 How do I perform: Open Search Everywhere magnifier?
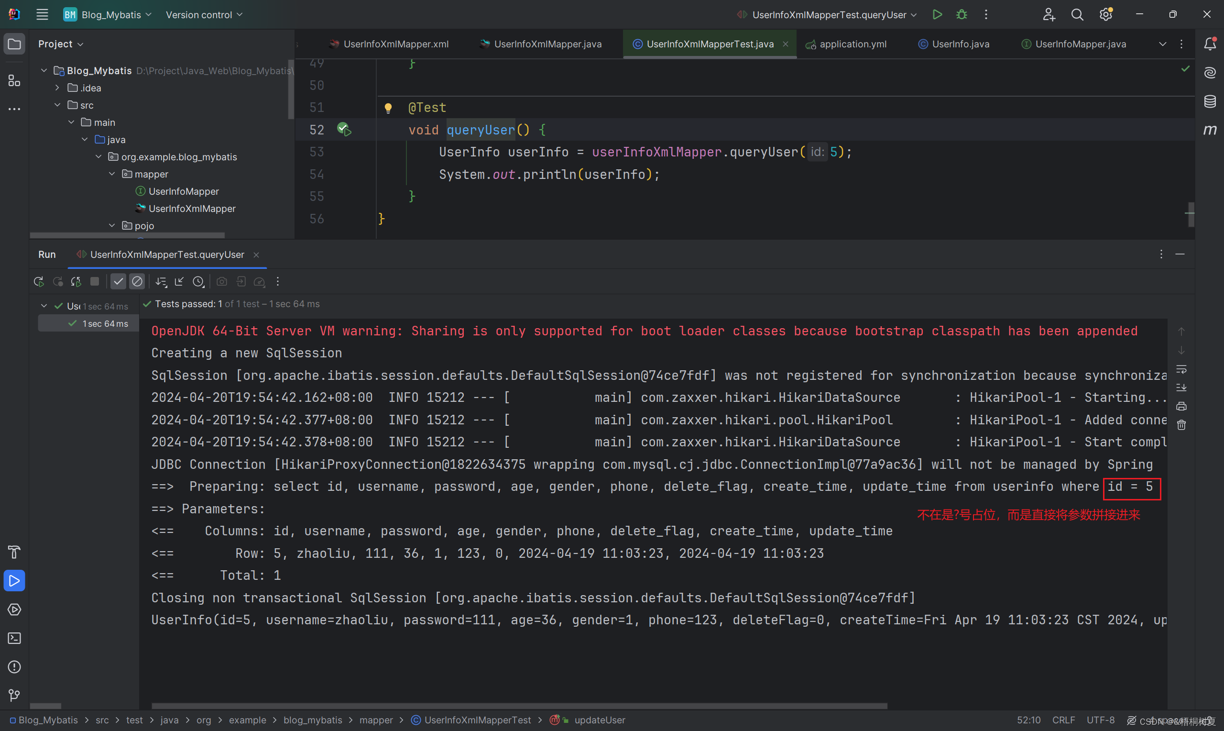(x=1077, y=15)
